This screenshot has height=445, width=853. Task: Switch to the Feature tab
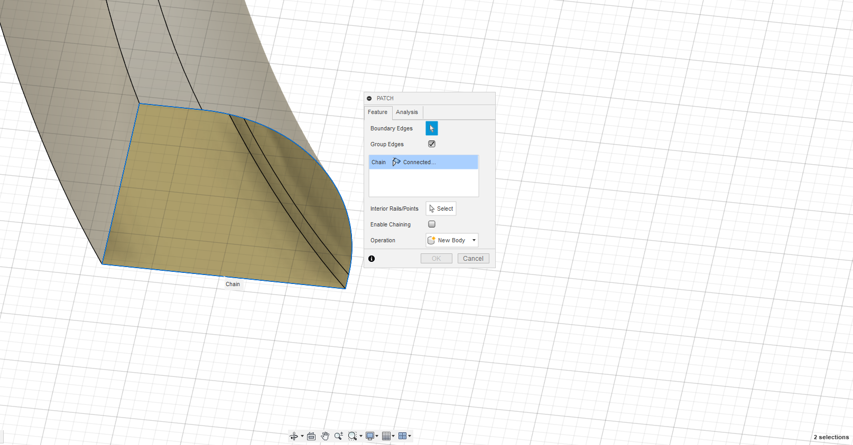click(378, 112)
